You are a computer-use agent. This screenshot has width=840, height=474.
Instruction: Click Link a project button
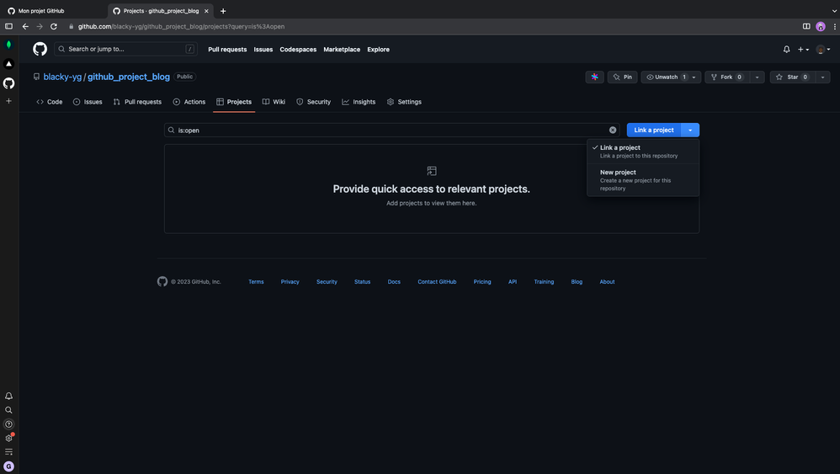[x=654, y=130]
